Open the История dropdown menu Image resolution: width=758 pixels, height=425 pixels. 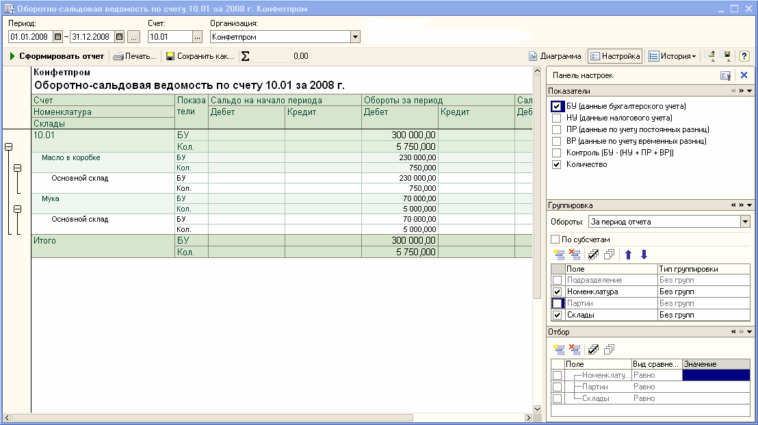click(x=672, y=56)
